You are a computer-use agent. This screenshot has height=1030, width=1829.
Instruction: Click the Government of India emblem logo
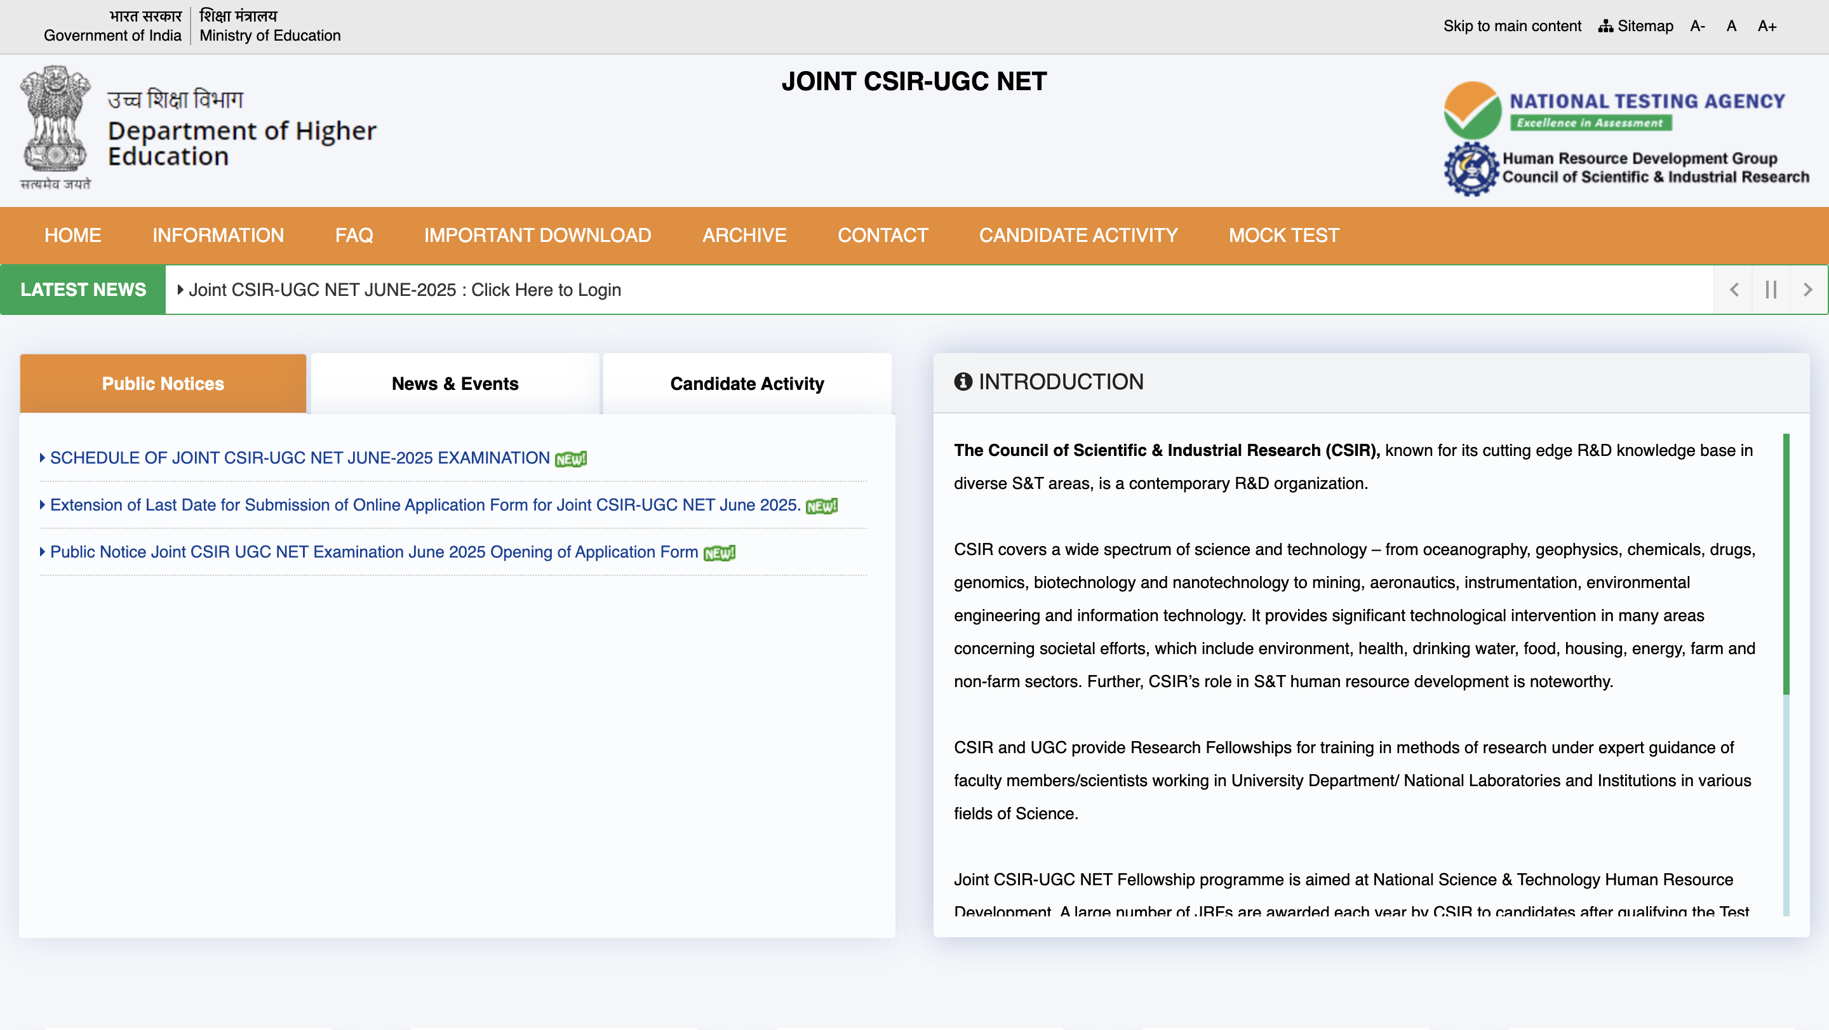click(55, 128)
